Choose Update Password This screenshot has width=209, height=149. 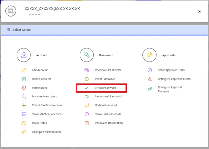coord(106,105)
